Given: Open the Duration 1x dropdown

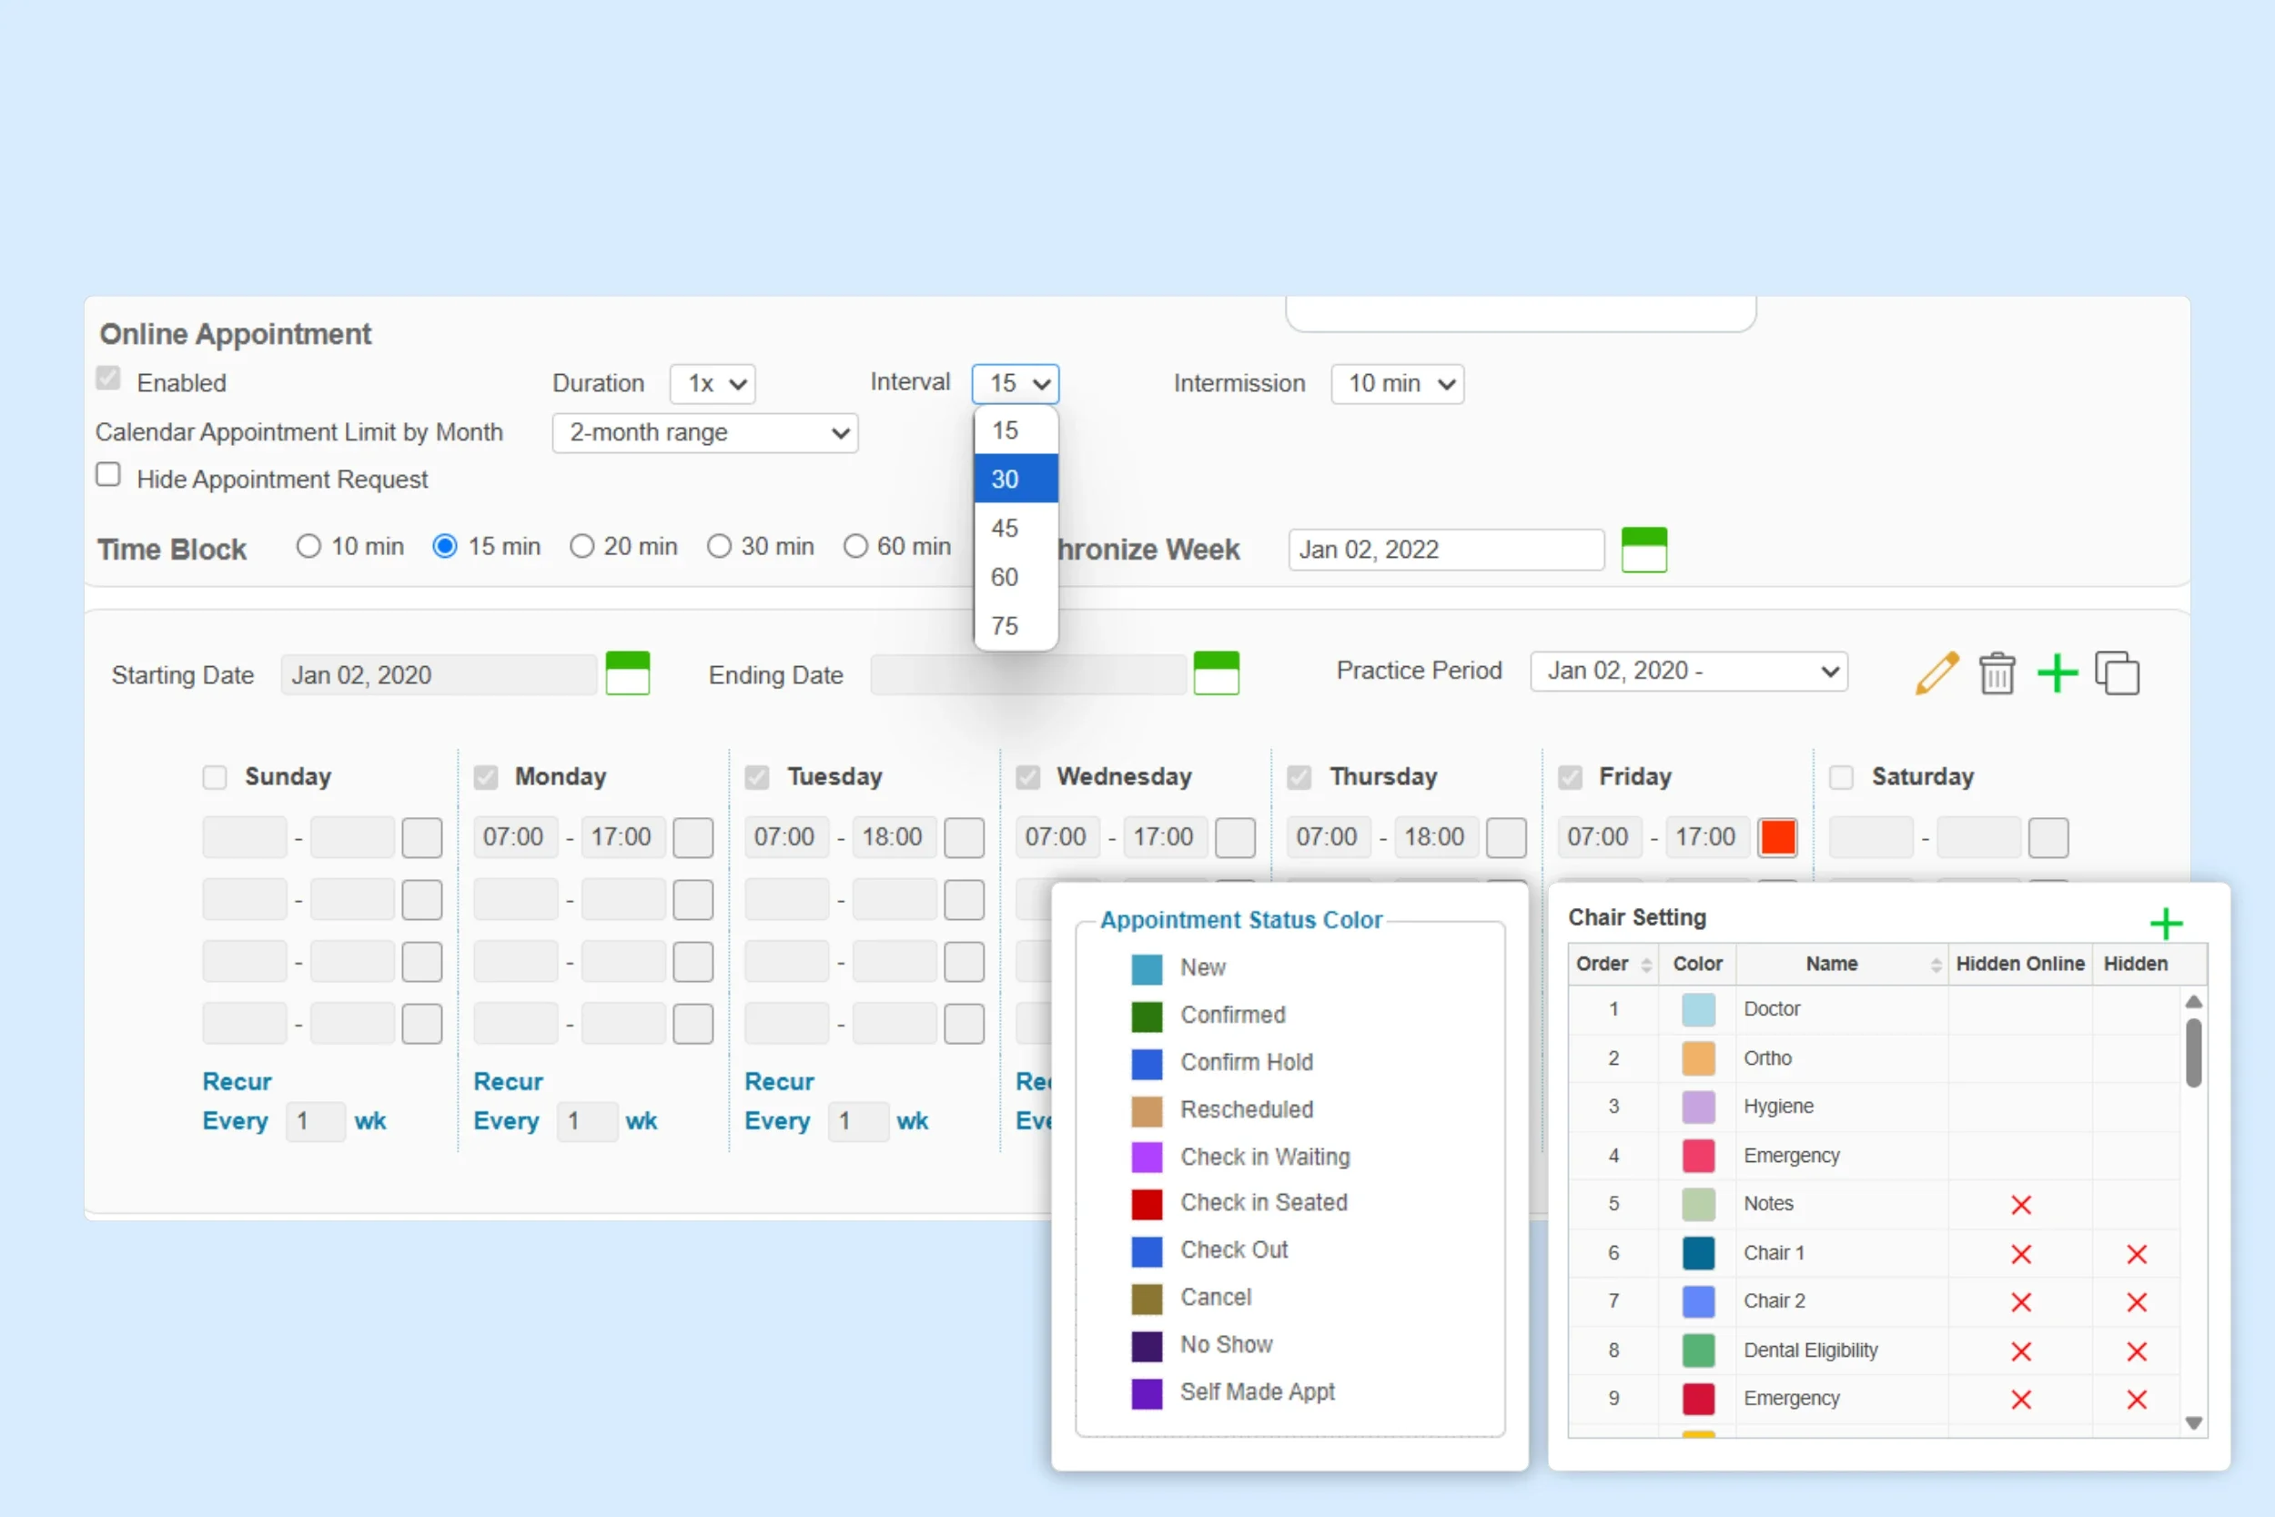Looking at the screenshot, I should tap(713, 384).
